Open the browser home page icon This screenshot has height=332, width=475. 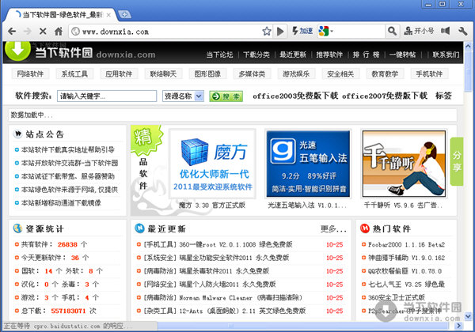click(59, 31)
